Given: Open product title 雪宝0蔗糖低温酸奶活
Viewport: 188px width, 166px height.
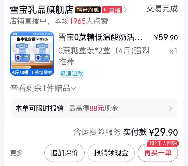Looking at the screenshot, I should click(100, 37).
